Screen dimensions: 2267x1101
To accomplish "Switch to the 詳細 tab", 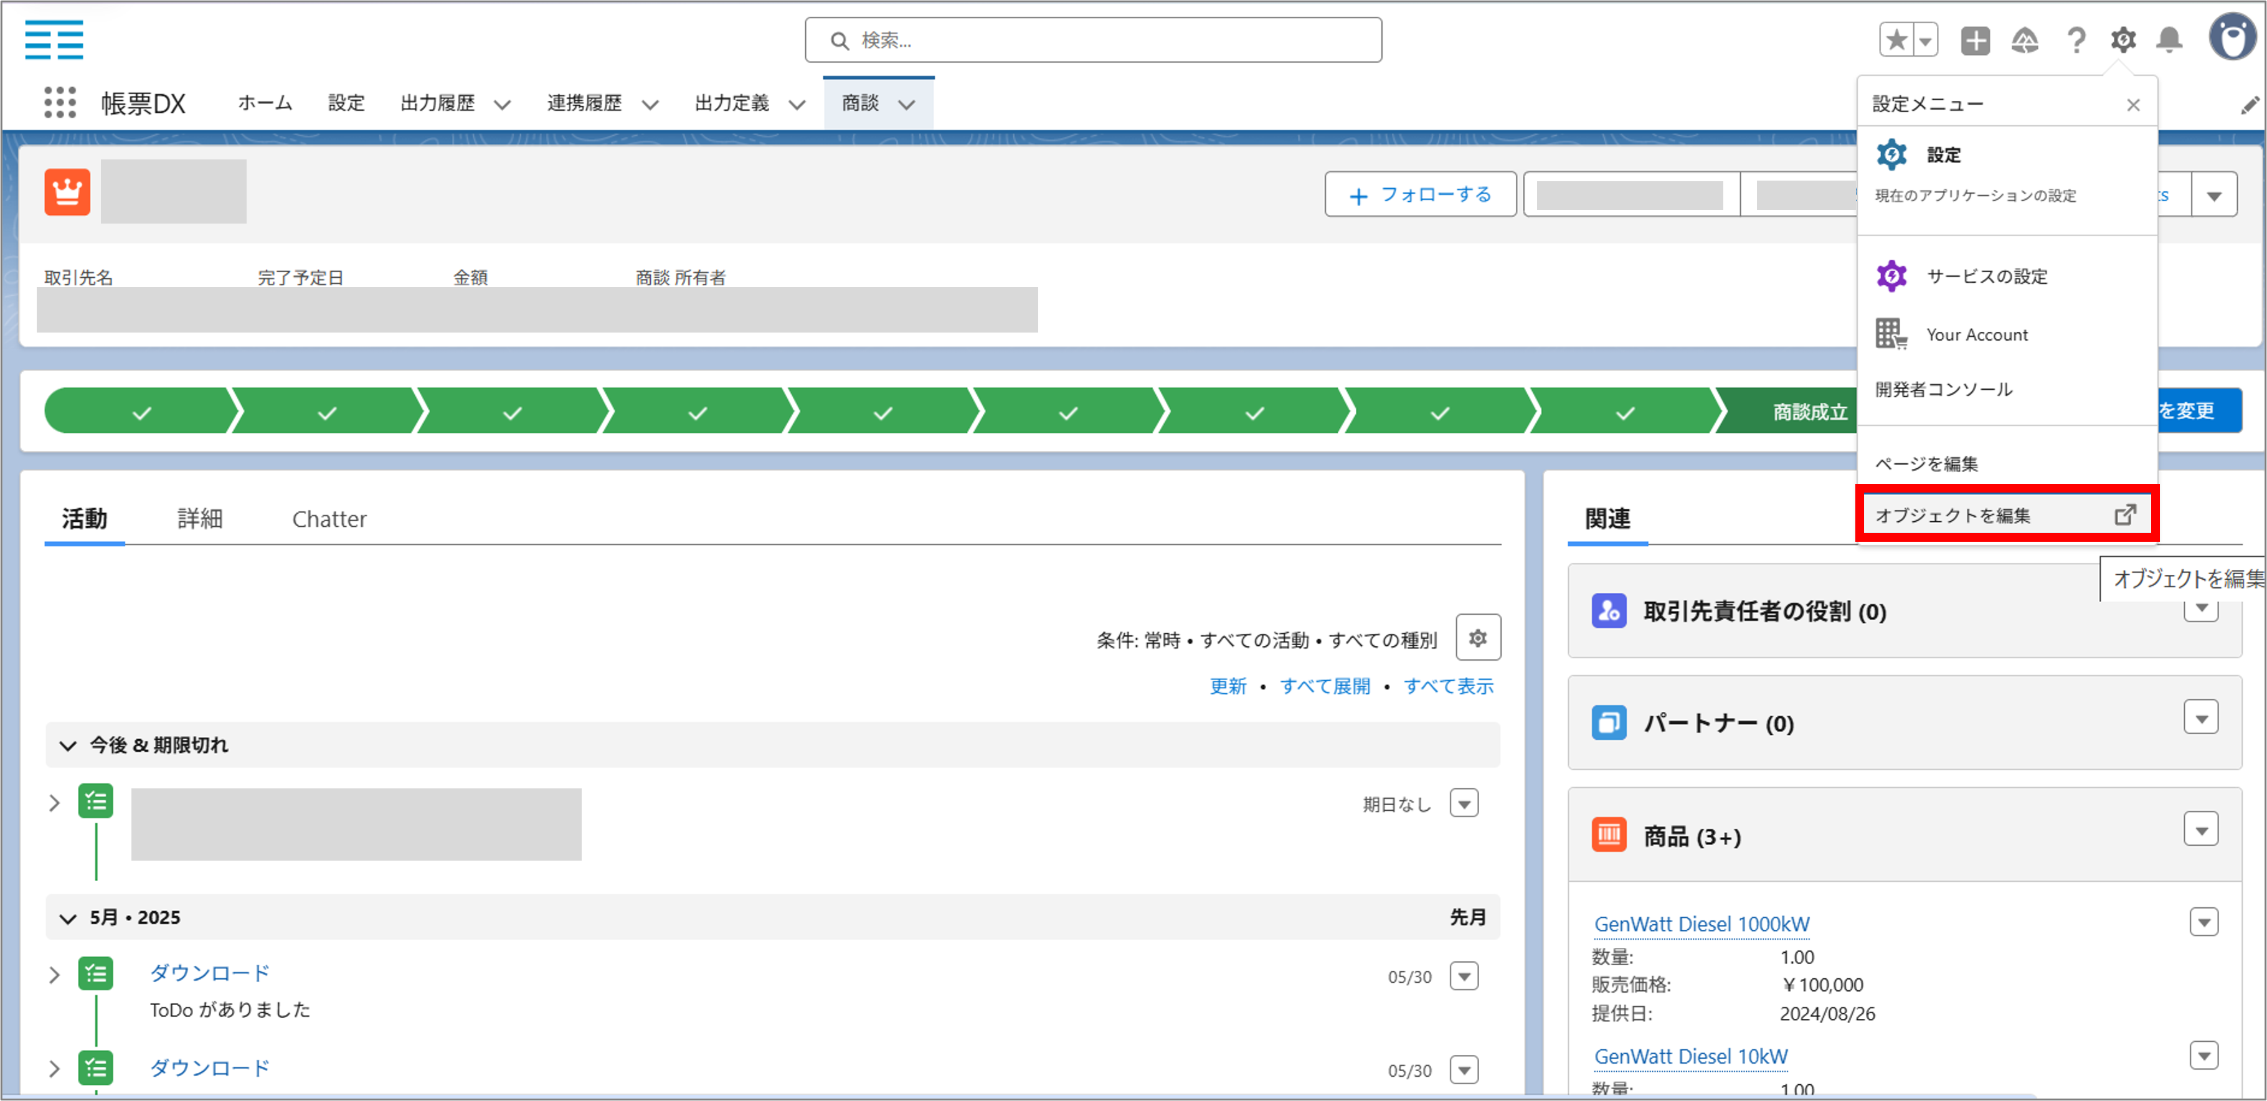I will click(x=200, y=518).
